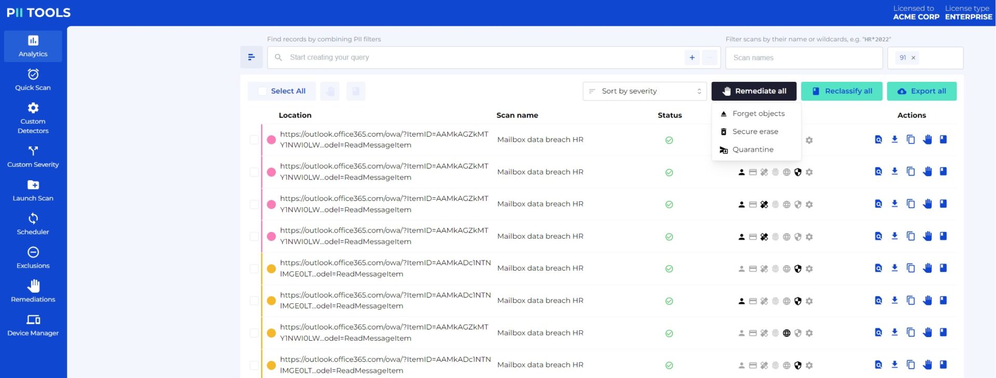Go to Exclusions in the sidebar
996x378 pixels.
click(33, 258)
